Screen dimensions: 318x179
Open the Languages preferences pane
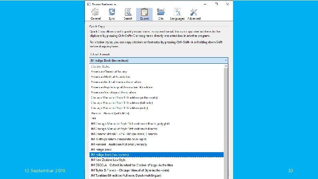pos(177,14)
